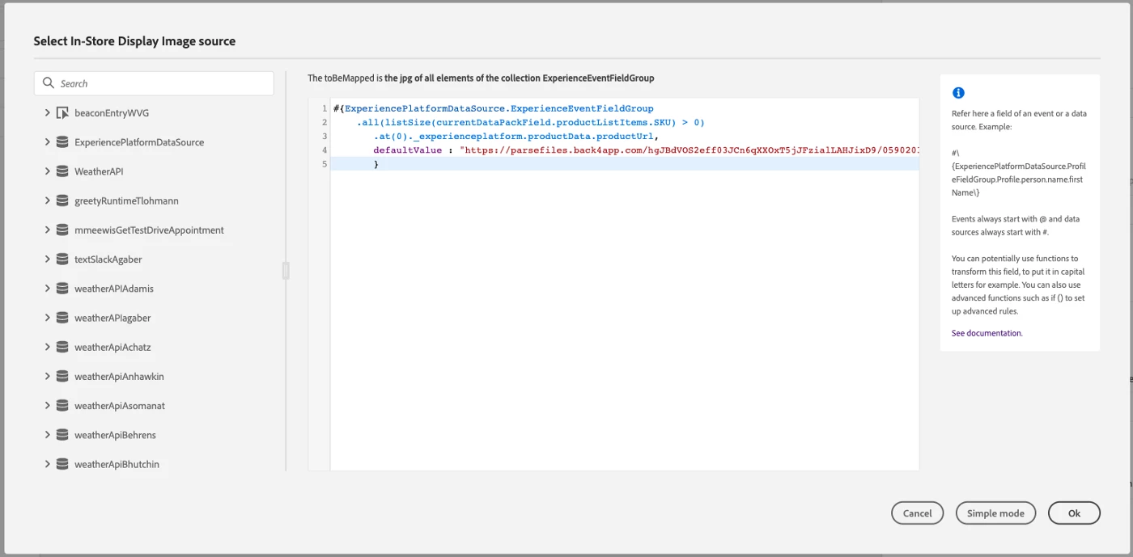This screenshot has height=557, width=1133.
Task: Select mmeewisGetTestDriveAppointment in the tree
Action: click(x=149, y=230)
